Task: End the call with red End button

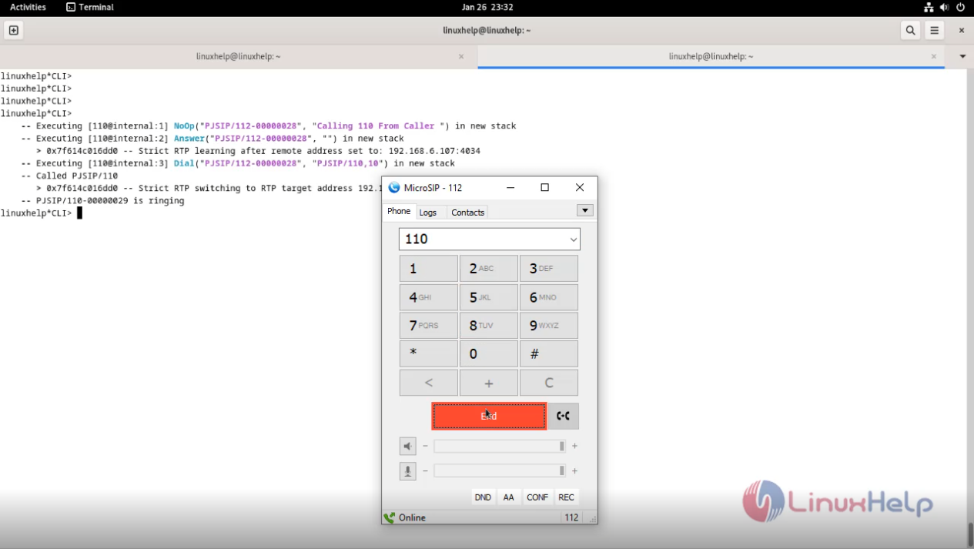Action: pos(489,416)
